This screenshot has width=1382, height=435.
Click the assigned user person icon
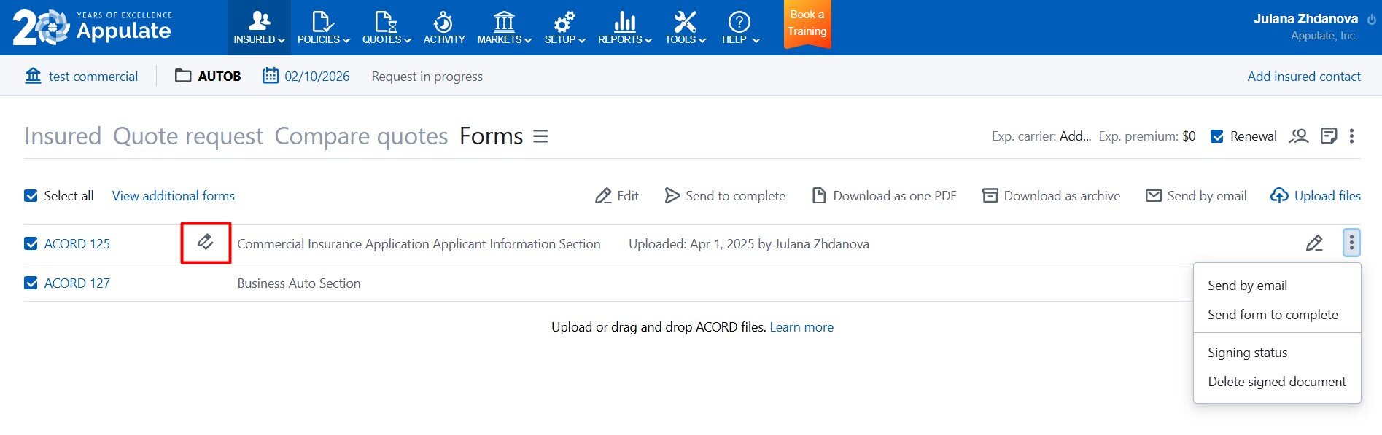[1298, 136]
